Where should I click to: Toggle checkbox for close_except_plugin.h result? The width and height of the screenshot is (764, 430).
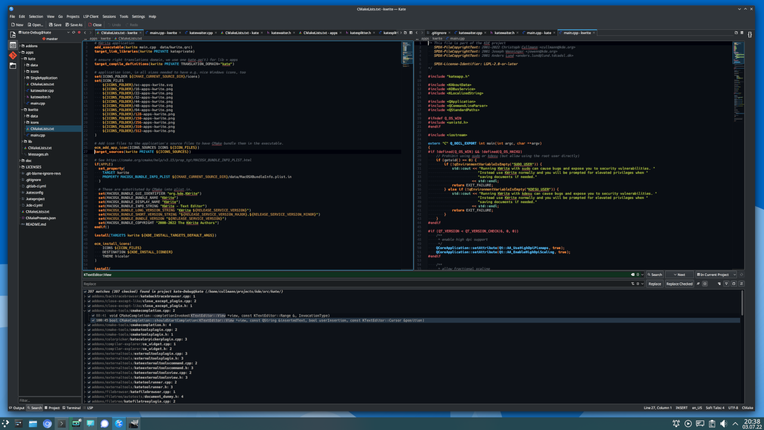90,306
